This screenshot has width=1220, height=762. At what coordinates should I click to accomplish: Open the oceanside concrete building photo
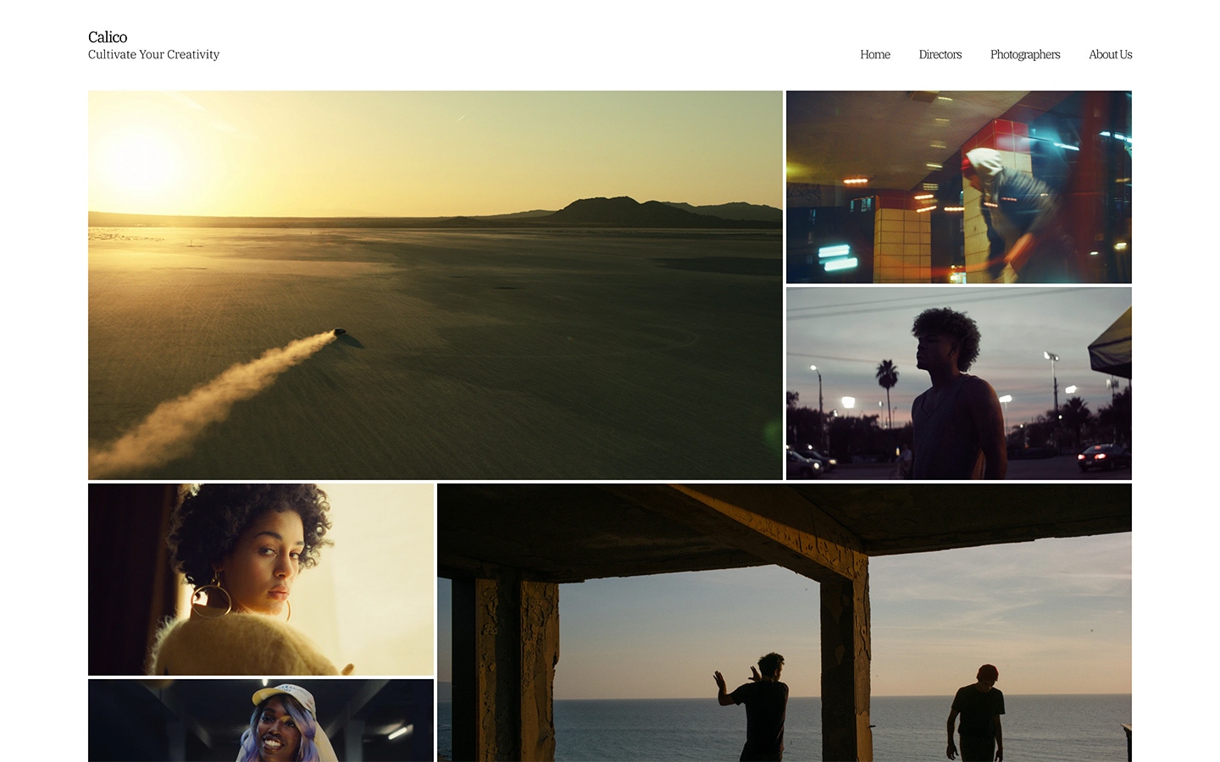point(784,622)
